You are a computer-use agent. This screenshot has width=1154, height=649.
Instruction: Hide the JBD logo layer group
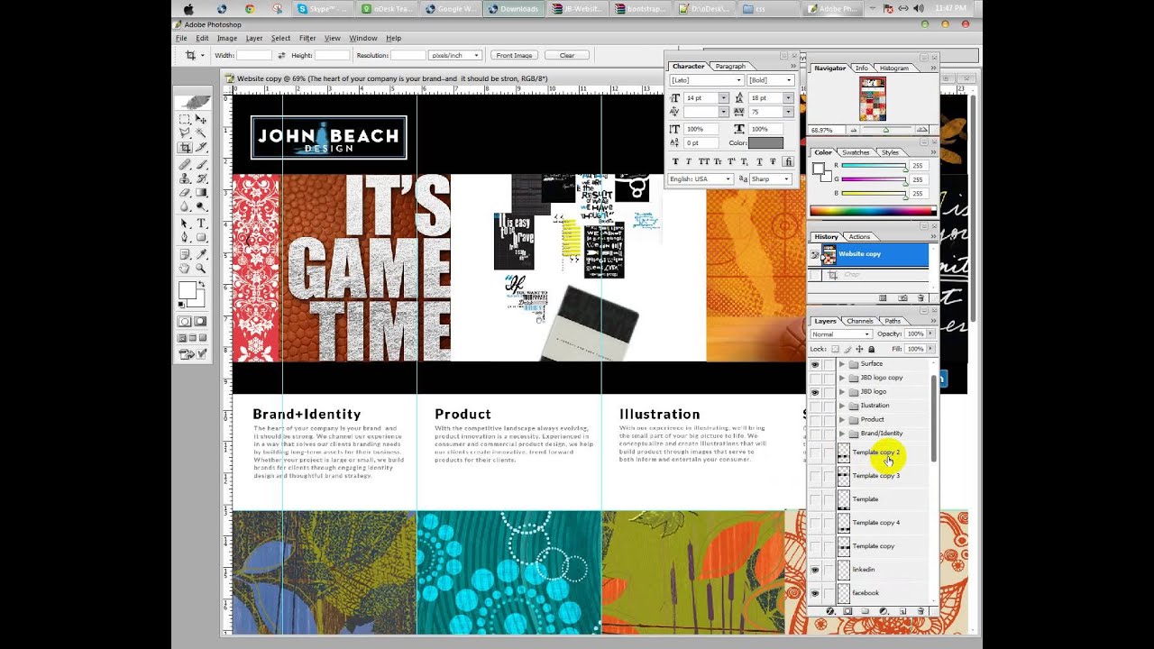point(815,392)
